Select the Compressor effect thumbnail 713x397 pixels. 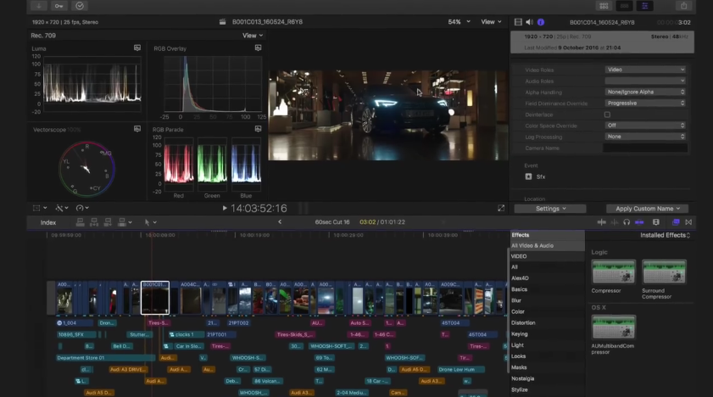coord(614,272)
